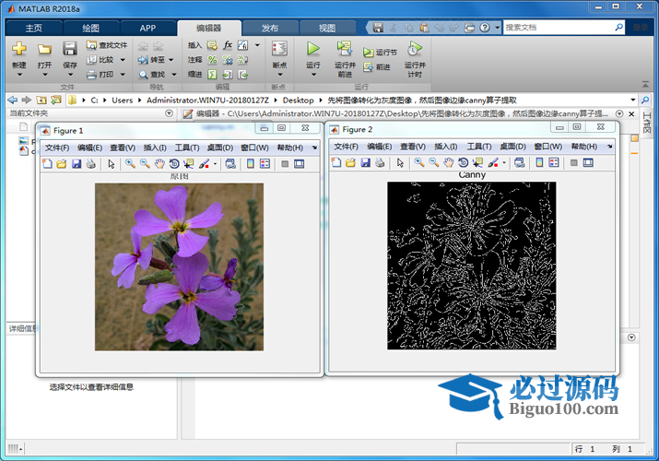Toggle Edit Plot arrow tool in Figure 1
The width and height of the screenshot is (659, 461).
pyautogui.click(x=111, y=163)
